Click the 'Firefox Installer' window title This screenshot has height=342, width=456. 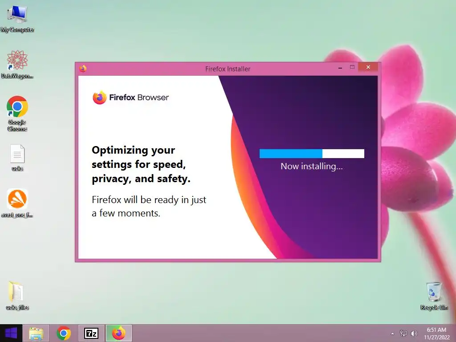[228, 69]
